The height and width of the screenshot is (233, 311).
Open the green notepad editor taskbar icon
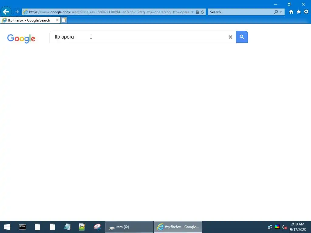[82, 227]
